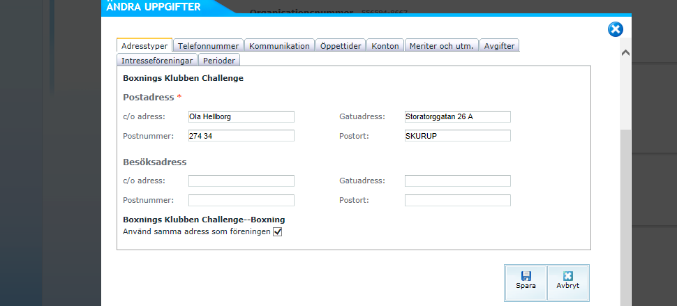Focus the empty Besöksadress Postnummer field
This screenshot has height=306, width=677.
click(x=241, y=200)
